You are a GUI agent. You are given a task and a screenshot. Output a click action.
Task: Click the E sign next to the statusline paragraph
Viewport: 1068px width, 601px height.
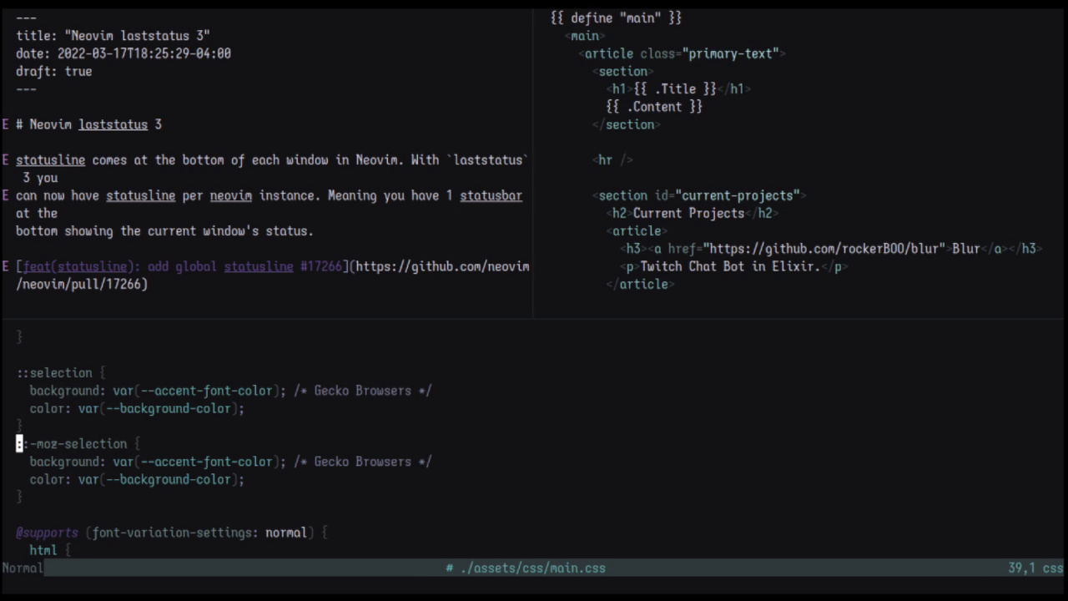coord(5,159)
